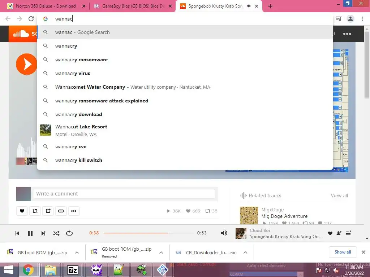Open Mlg Doge Adventure track
Viewport: 370px width, 277px height.
tap(284, 216)
